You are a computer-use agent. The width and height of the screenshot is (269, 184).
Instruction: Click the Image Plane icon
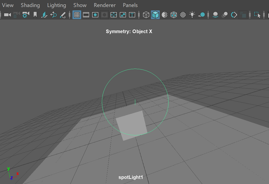tap(44, 15)
